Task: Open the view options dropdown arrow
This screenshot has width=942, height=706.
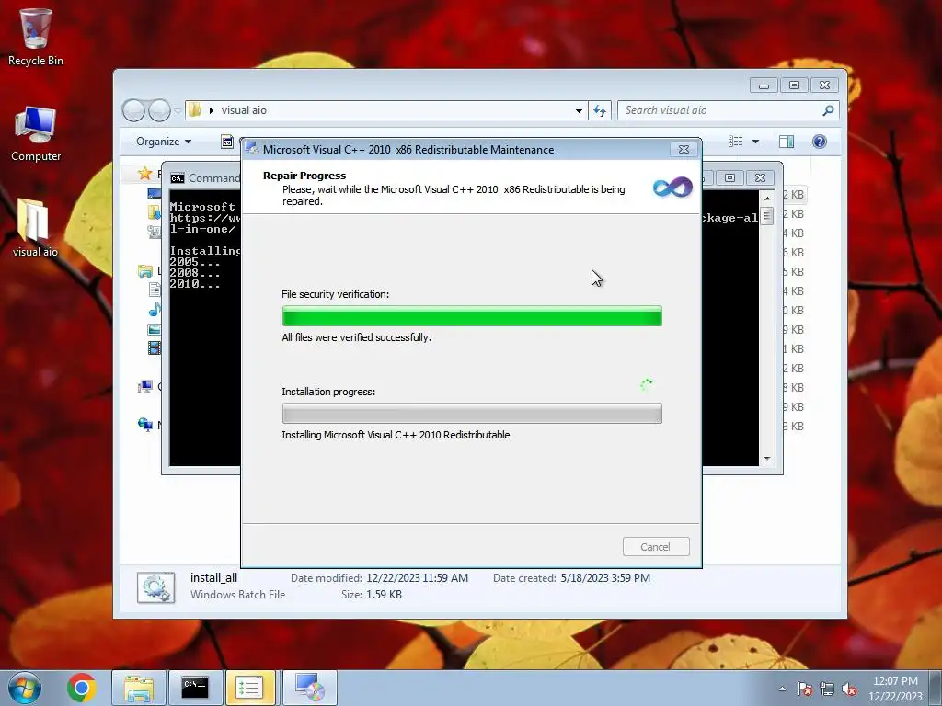Action: coord(756,142)
